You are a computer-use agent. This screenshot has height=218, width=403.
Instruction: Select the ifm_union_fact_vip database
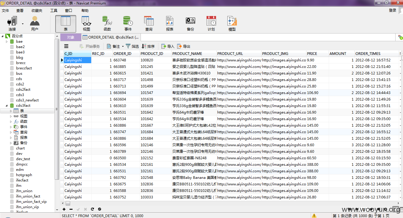(x=31, y=202)
